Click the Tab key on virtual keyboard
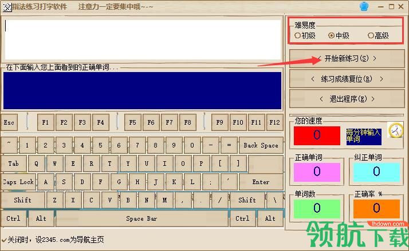Image resolution: width=409 pixels, height=251 pixels. 14,164
